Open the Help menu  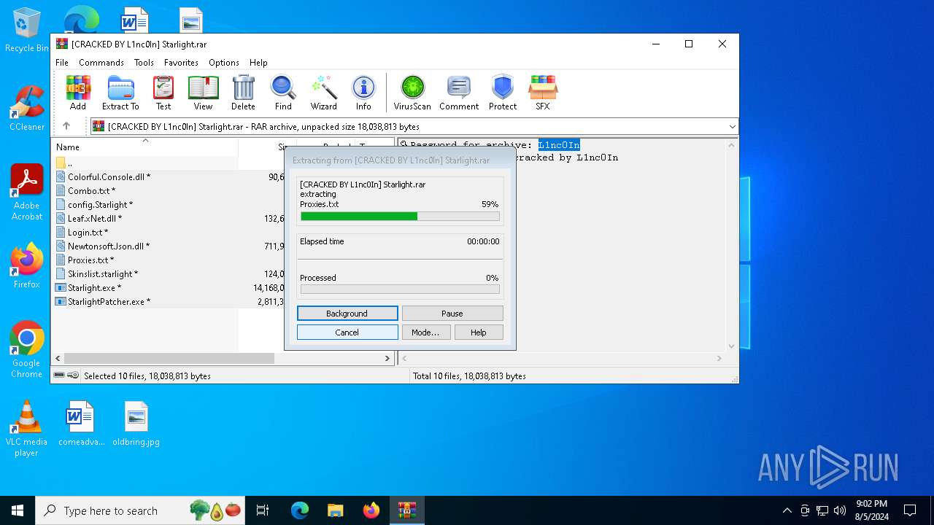click(258, 63)
